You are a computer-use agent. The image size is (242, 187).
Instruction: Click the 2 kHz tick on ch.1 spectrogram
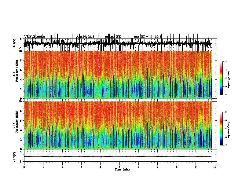21,89
